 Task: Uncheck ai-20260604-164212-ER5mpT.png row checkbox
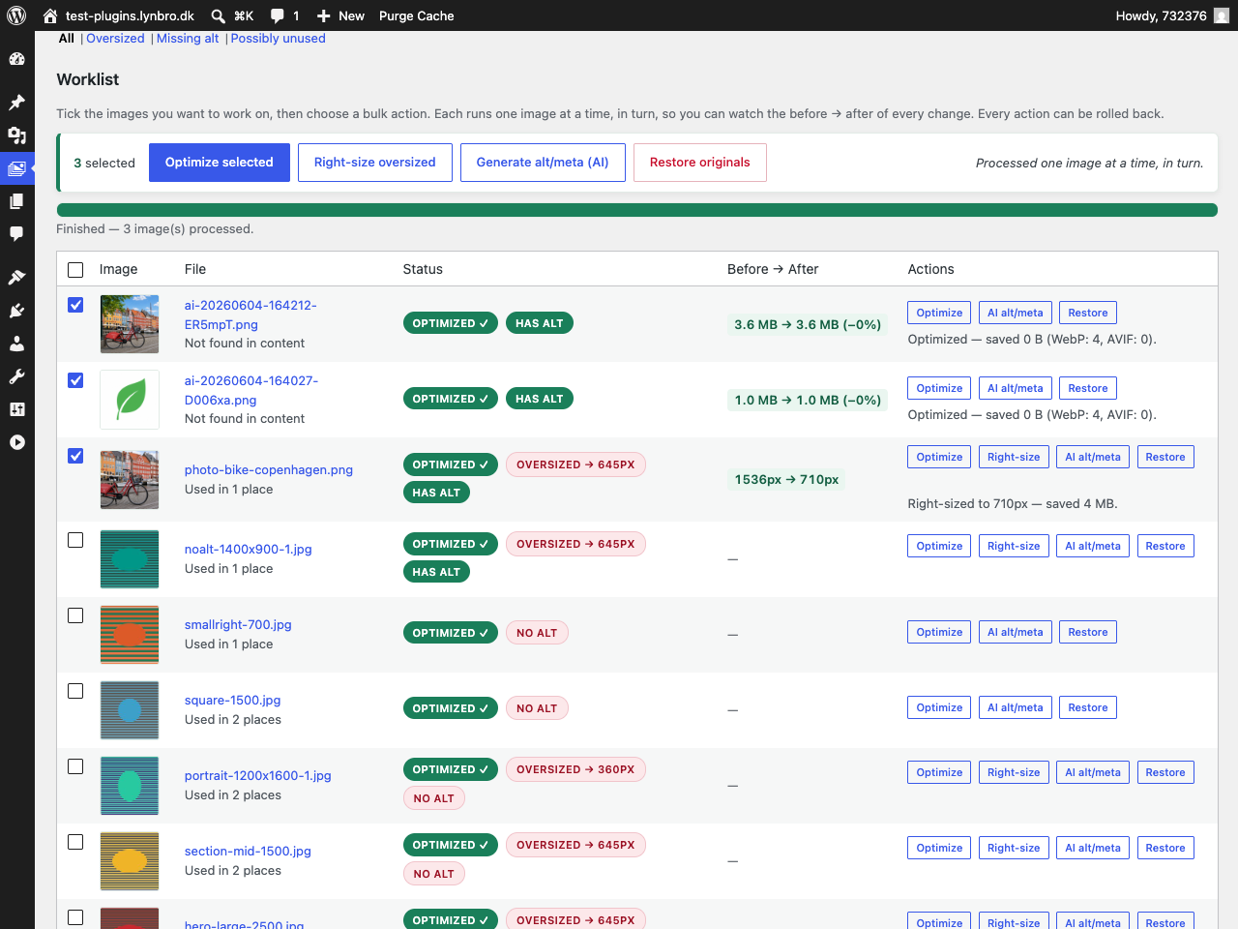click(x=75, y=305)
